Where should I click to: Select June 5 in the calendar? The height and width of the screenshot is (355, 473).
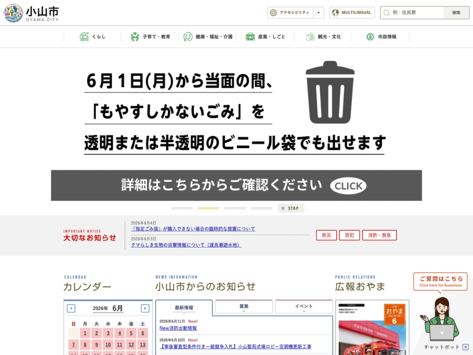click(x=131, y=333)
